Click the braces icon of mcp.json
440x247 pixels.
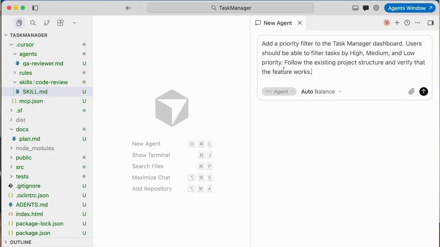tap(14, 101)
